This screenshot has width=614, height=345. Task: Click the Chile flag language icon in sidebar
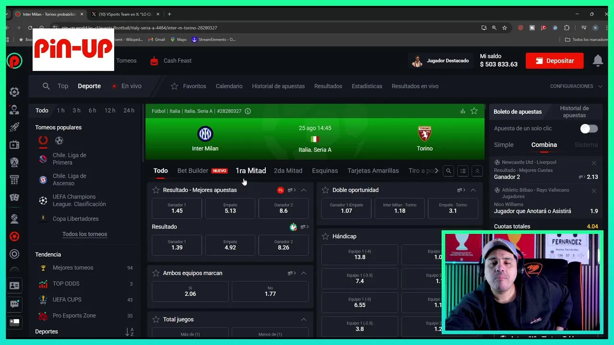pos(14,322)
